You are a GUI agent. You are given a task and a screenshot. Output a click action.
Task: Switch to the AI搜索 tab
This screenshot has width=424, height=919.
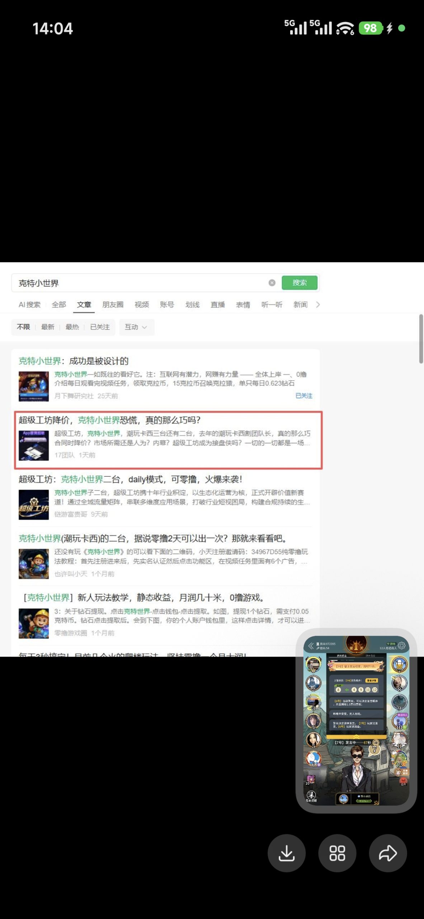pos(29,305)
